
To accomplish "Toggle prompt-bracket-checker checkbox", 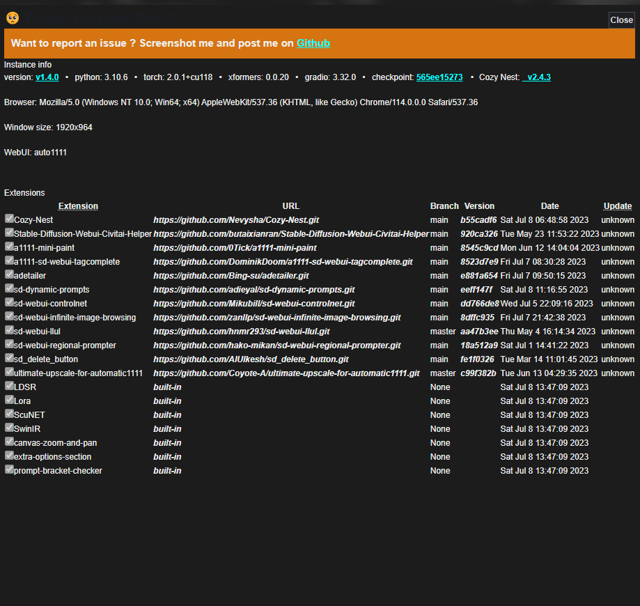I will point(9,469).
